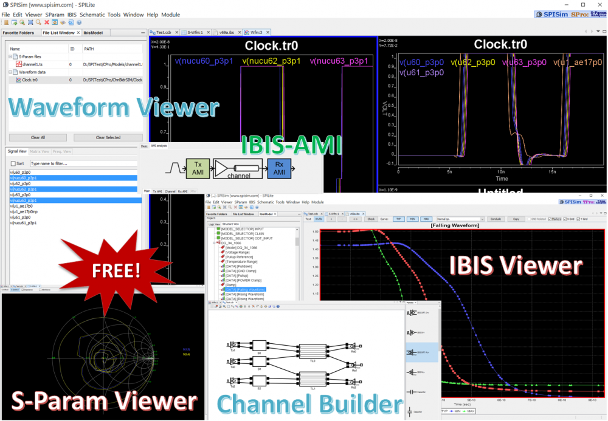Collapse the Waveform data tree node
608x421 pixels.
[10, 72]
